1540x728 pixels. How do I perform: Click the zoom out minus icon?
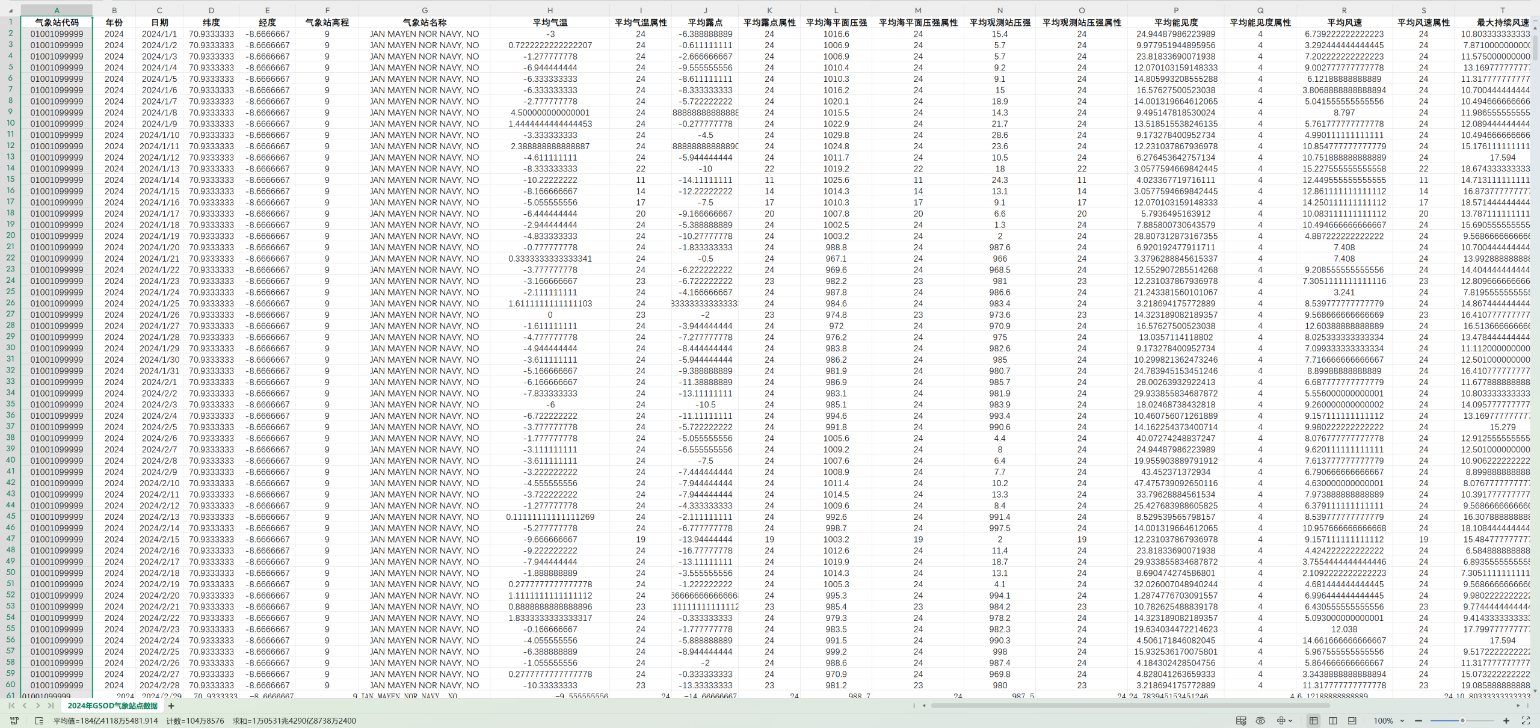1418,721
